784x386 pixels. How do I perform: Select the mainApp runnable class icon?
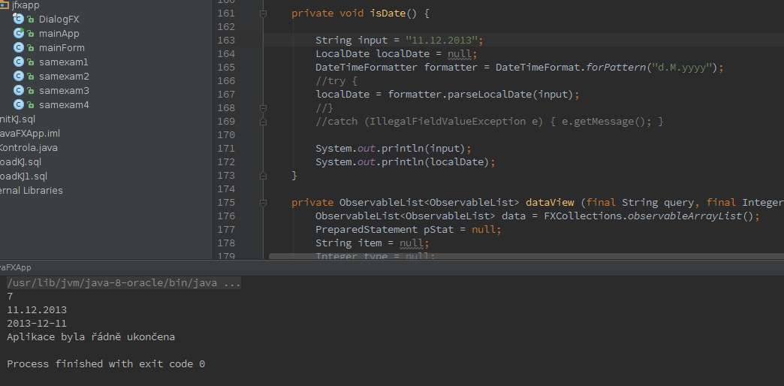(x=19, y=34)
